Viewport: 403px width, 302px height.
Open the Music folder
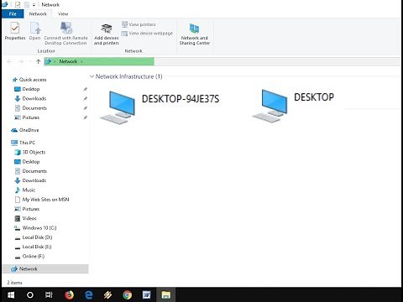click(x=25, y=190)
